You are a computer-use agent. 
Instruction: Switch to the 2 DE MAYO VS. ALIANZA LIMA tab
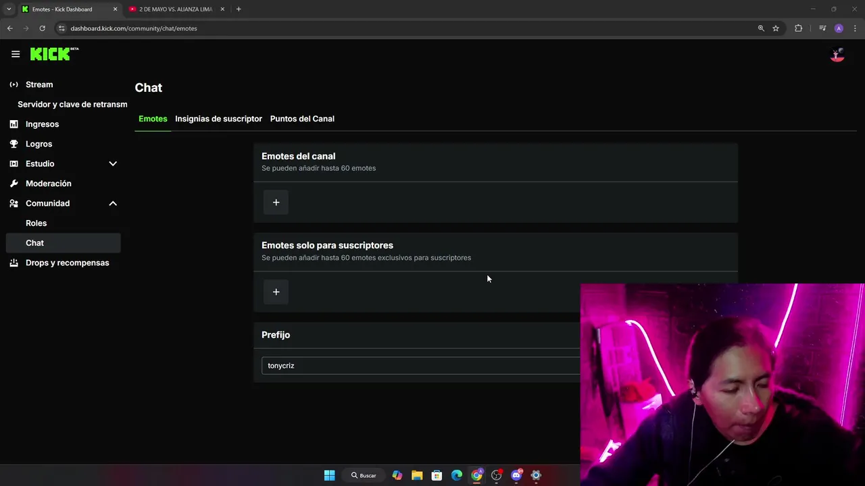[176, 9]
